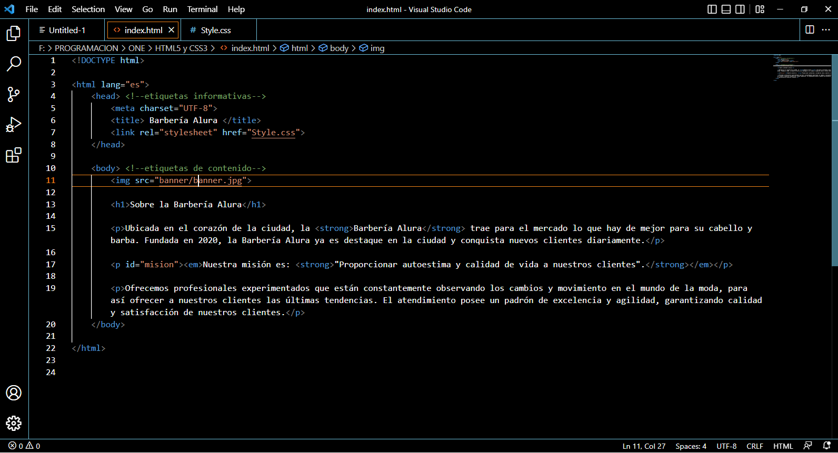Image resolution: width=838 pixels, height=453 pixels.
Task: Change indentation via Spaces: 4
Action: 691,446
